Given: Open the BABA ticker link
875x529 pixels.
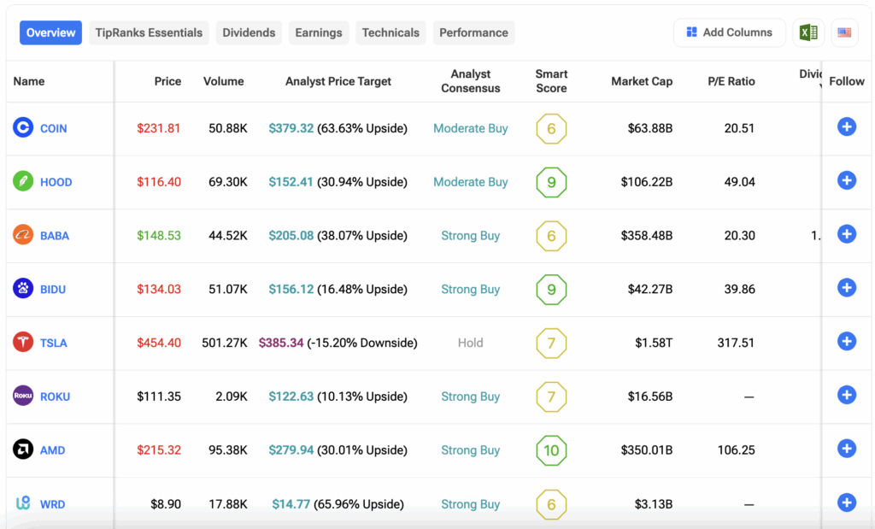Looking at the screenshot, I should (x=53, y=236).
